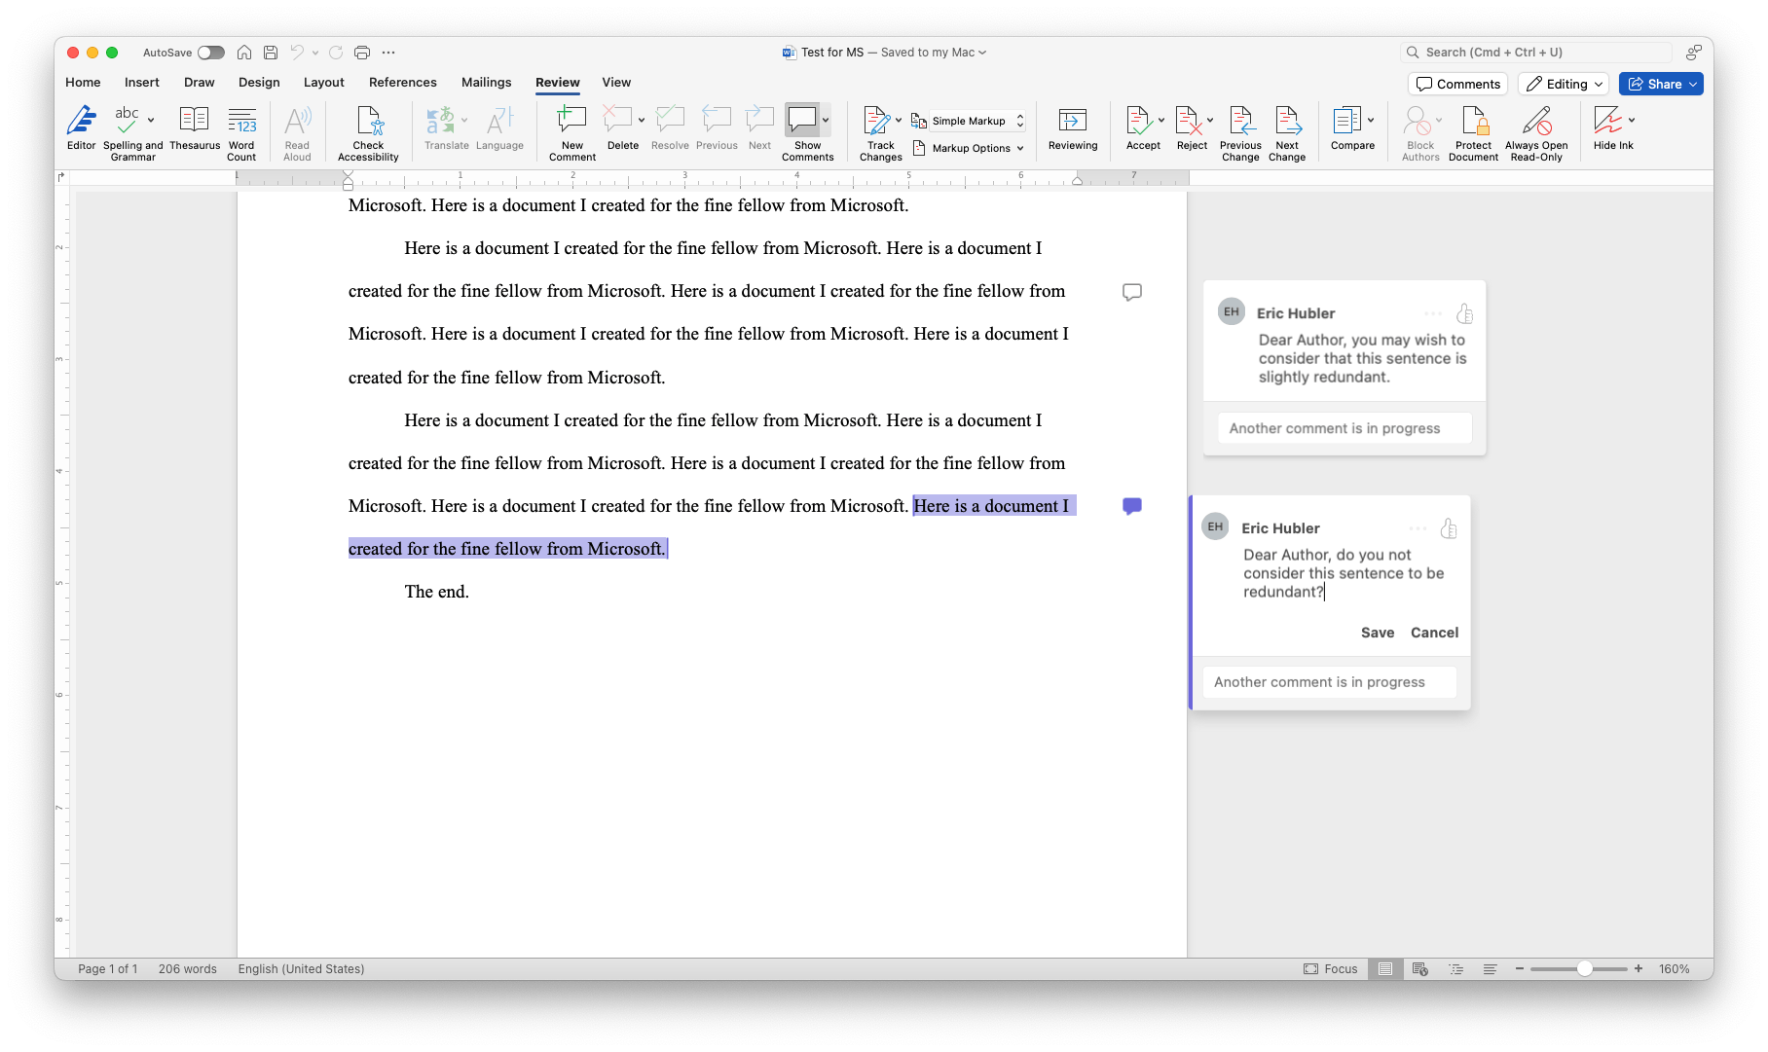Like the 'slightly redundant' comment

pyautogui.click(x=1464, y=313)
